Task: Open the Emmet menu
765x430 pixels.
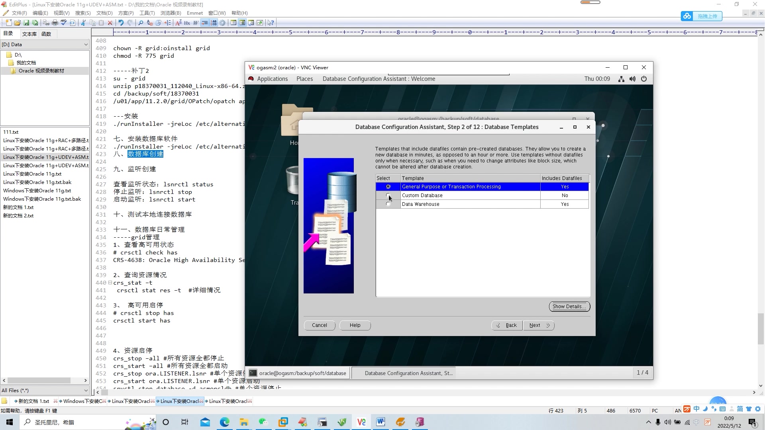Action: coord(195,13)
